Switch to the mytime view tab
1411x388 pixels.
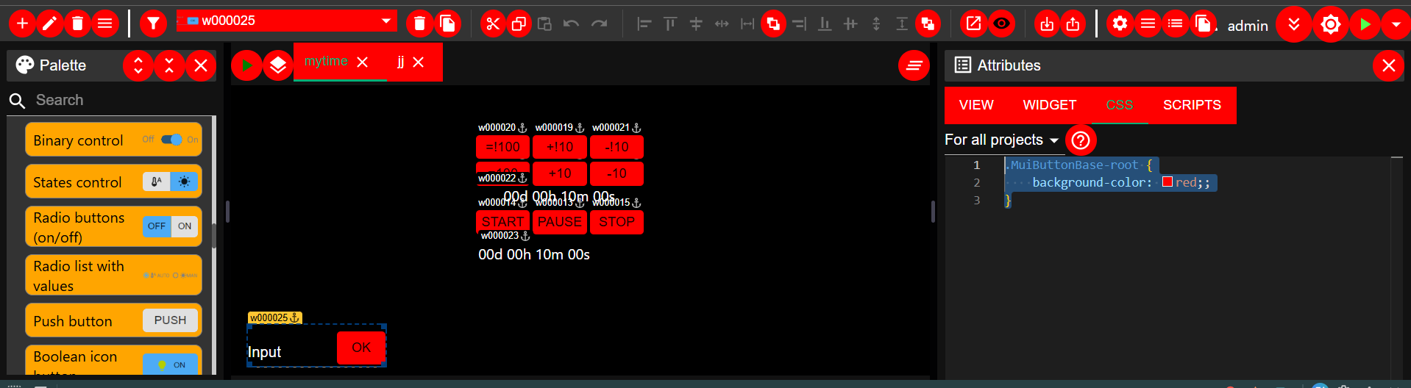pyautogui.click(x=326, y=61)
